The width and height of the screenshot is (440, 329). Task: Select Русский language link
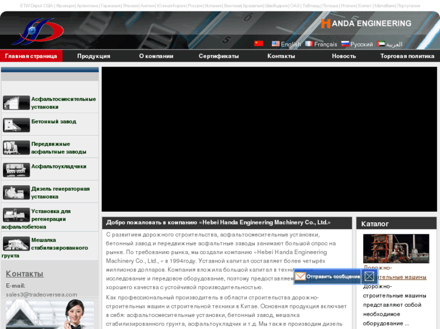click(361, 44)
